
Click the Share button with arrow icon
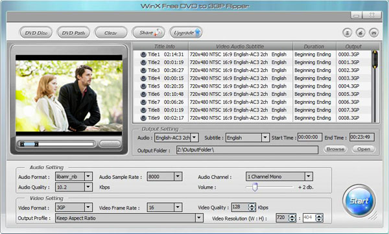tap(148, 33)
